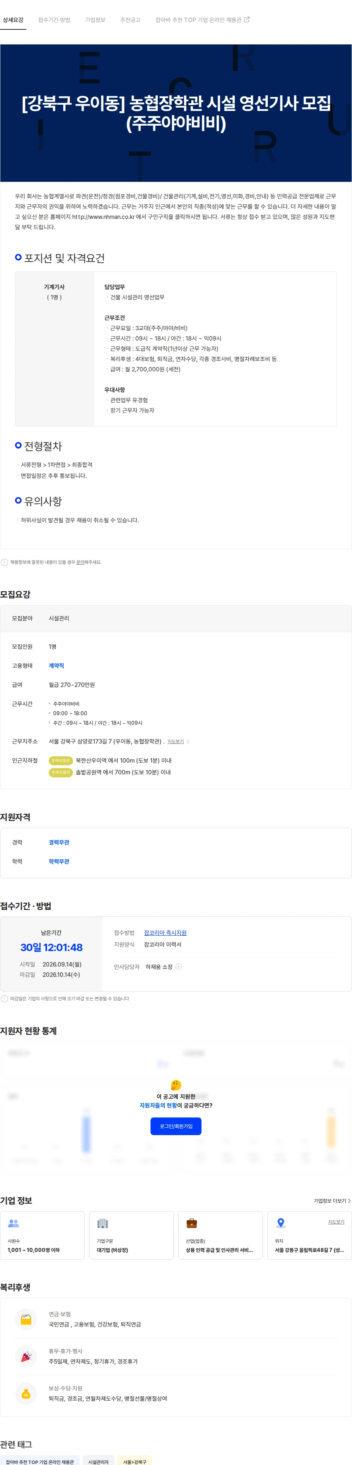Click the 우이신설선 badge for 북한산우이역
The image size is (352, 1465).
click(x=61, y=760)
